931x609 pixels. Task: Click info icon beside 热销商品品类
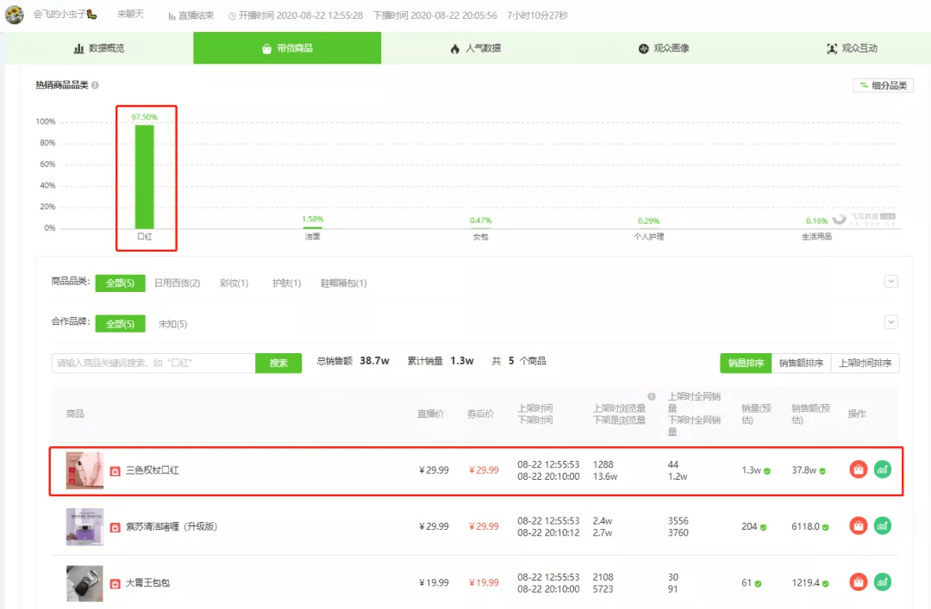95,85
